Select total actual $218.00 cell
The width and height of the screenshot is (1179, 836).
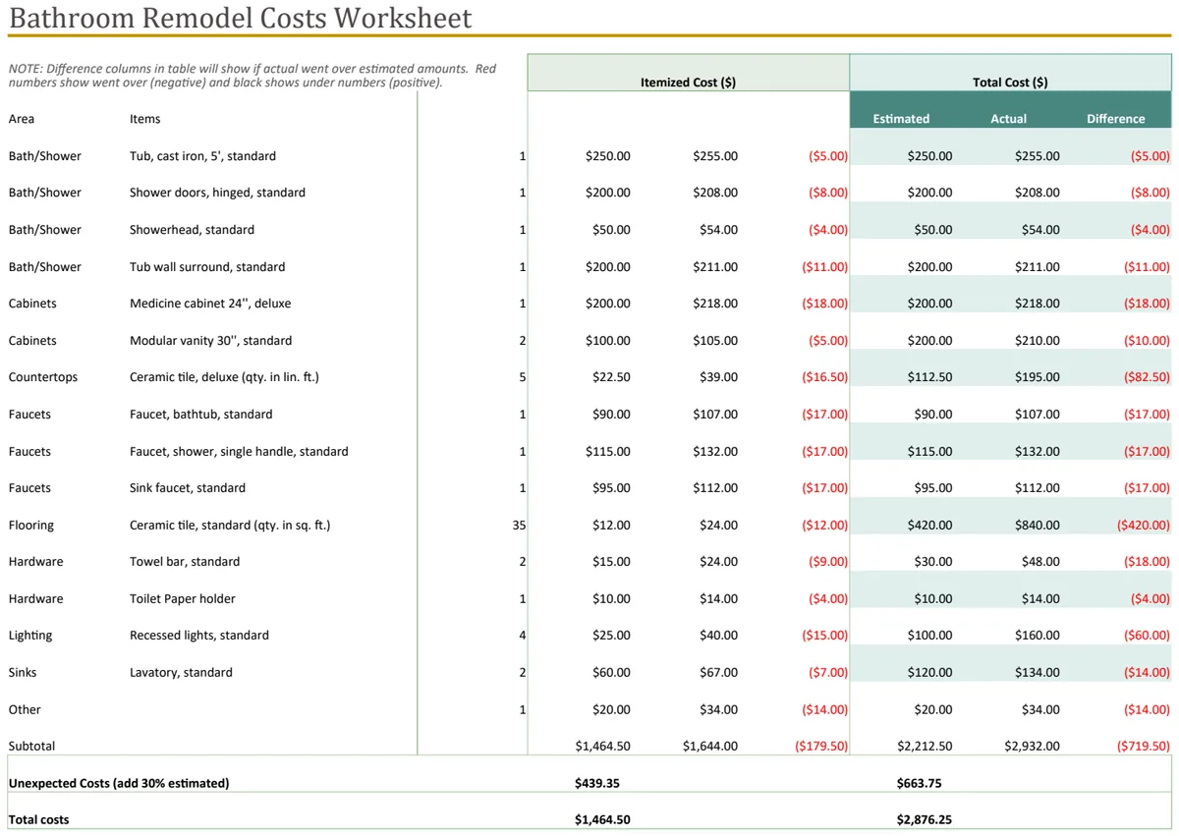tap(1037, 304)
